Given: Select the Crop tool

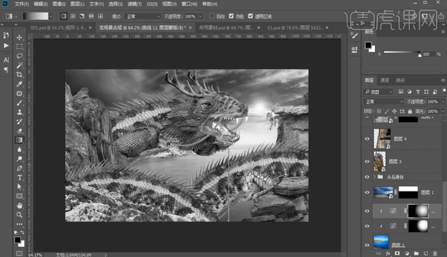Looking at the screenshot, I should pyautogui.click(x=19, y=74).
